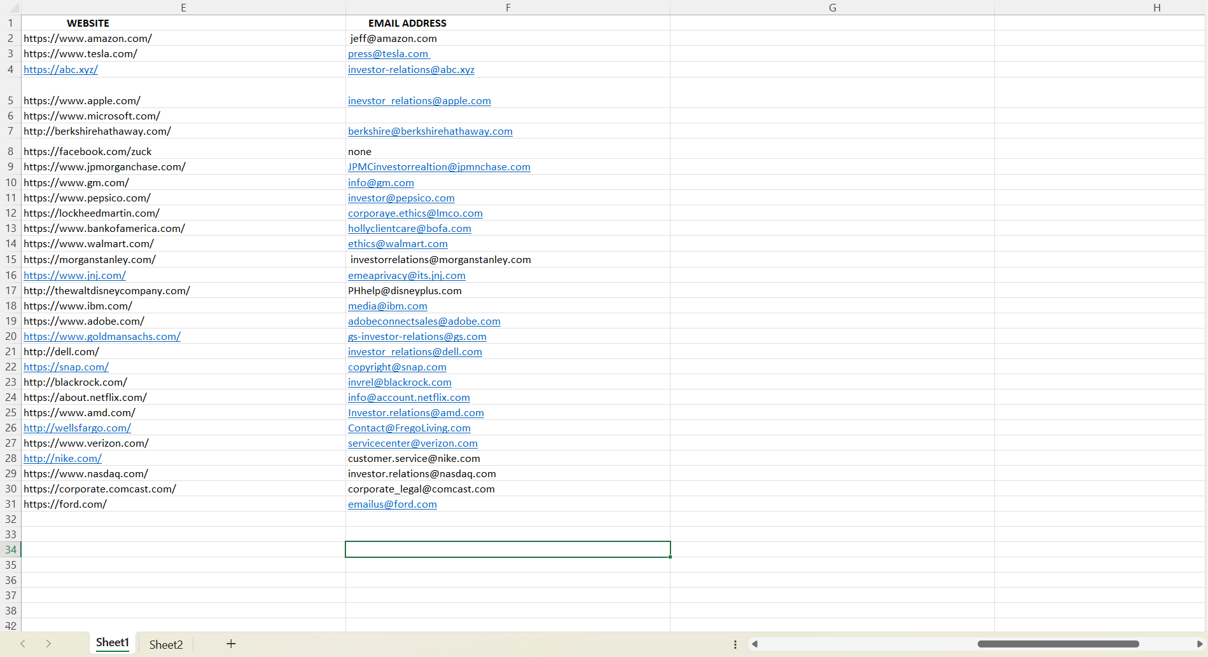Select the empty email cell for Microsoft

(508, 116)
